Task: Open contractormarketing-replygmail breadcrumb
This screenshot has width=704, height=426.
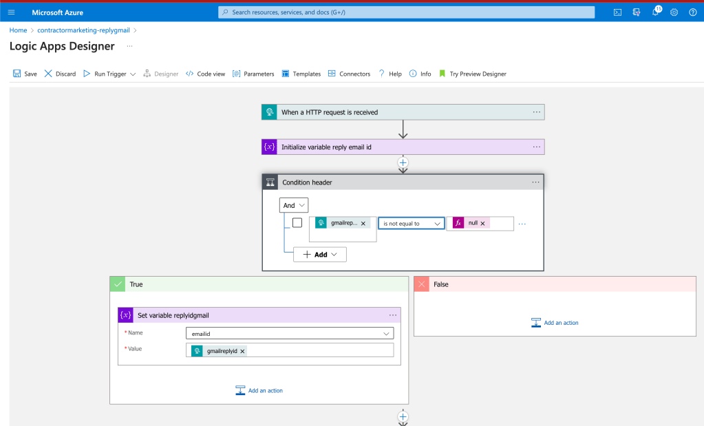Action: (x=83, y=30)
